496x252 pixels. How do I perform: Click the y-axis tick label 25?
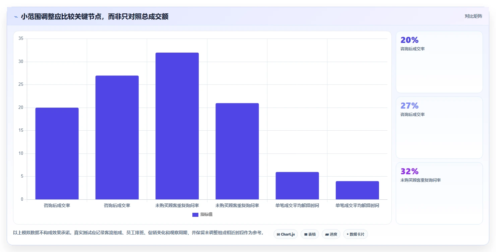21,84
